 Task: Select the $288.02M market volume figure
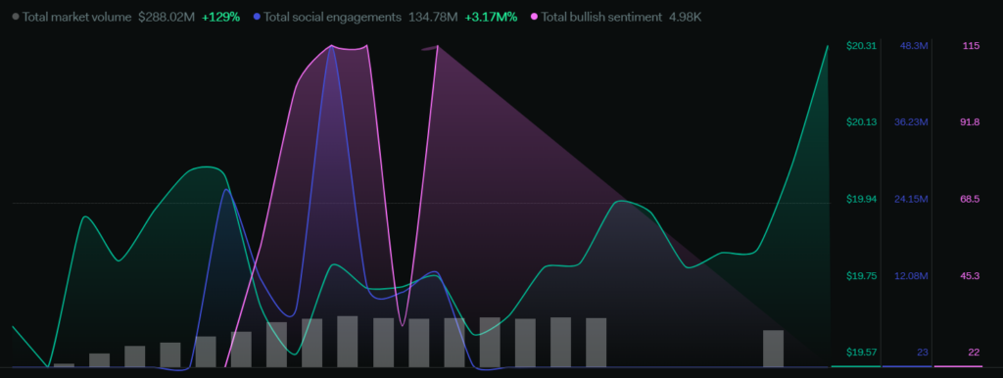click(x=167, y=18)
